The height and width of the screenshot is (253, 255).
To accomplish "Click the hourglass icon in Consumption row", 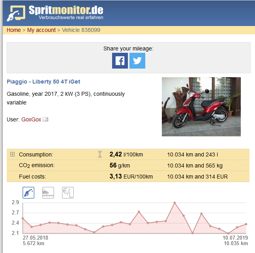I will 100,154.
